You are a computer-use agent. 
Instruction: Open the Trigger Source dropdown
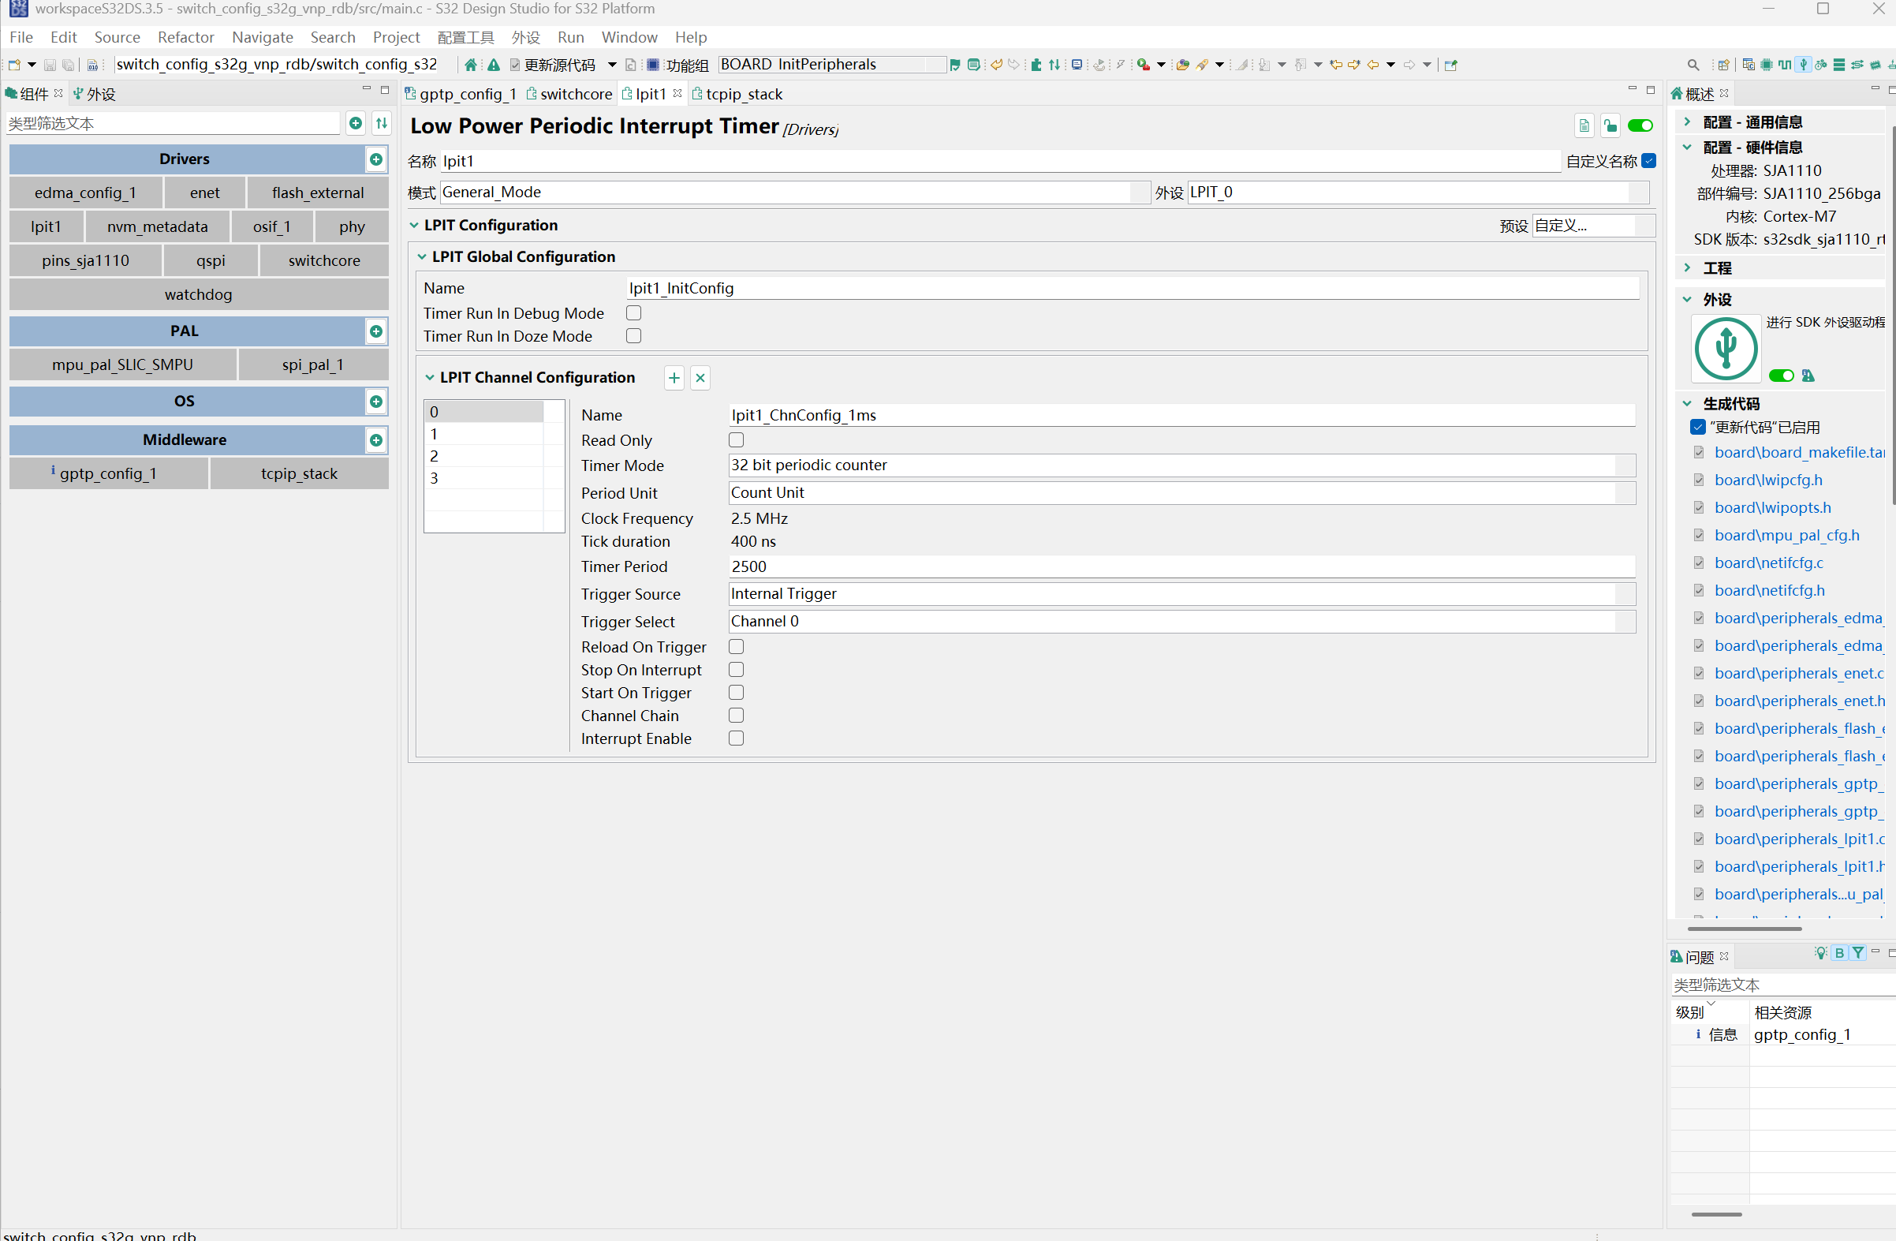coord(1181,594)
